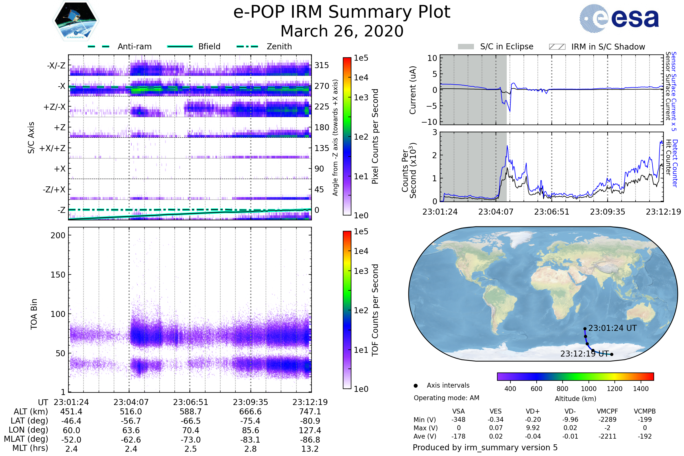Click the Altitude (km) horizontal colorbar

click(575, 376)
